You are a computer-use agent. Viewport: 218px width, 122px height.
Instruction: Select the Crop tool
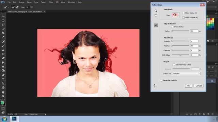3,33
